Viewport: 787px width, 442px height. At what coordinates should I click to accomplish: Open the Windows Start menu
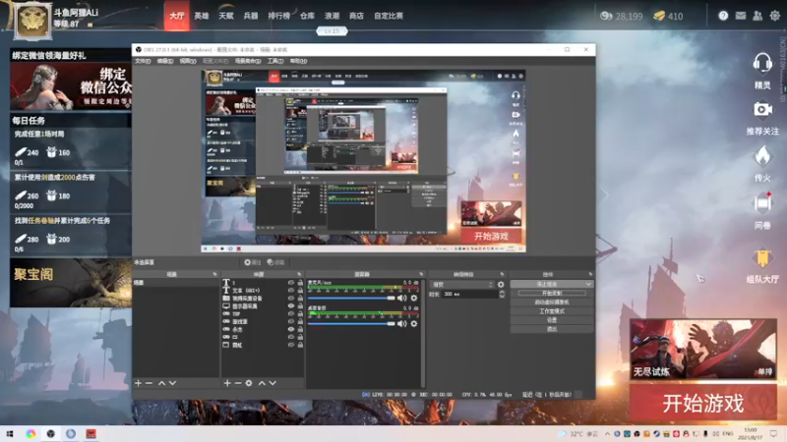tap(10, 434)
